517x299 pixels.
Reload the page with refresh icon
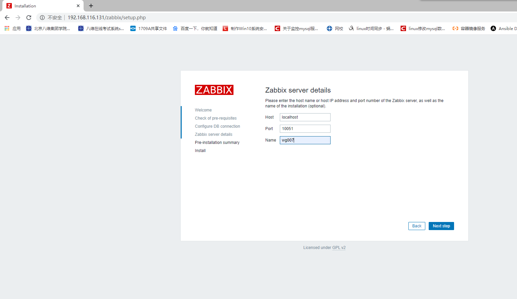29,18
